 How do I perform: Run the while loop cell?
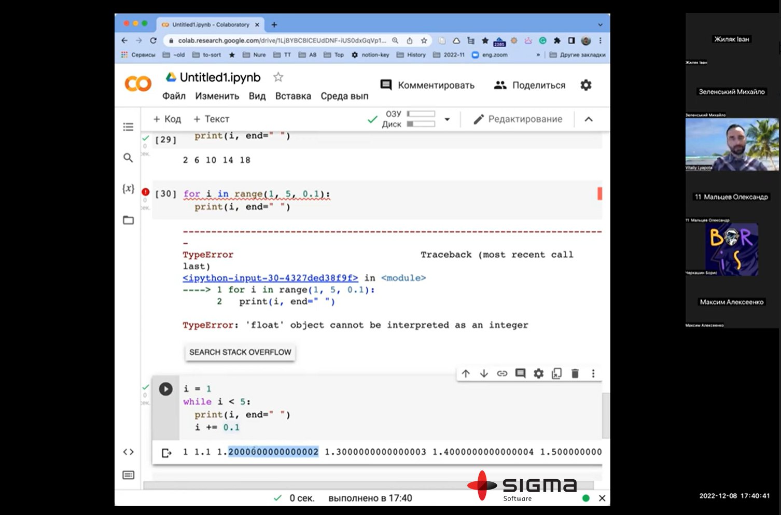point(165,389)
